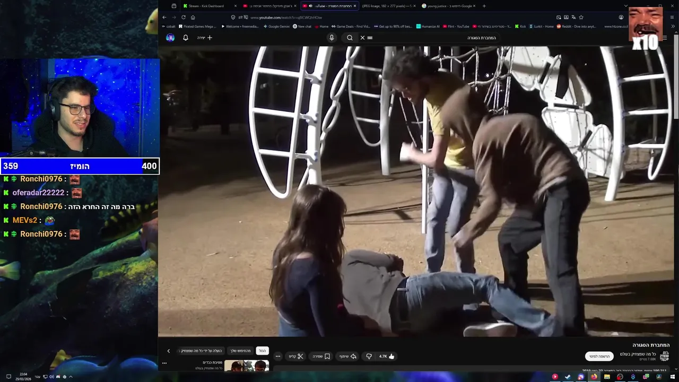Open YouTube notifications bell
This screenshot has height=382, width=679.
(x=186, y=38)
